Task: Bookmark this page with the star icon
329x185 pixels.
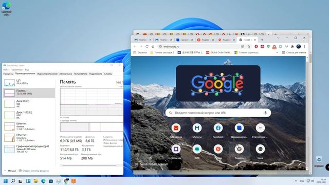Action: tap(249, 47)
